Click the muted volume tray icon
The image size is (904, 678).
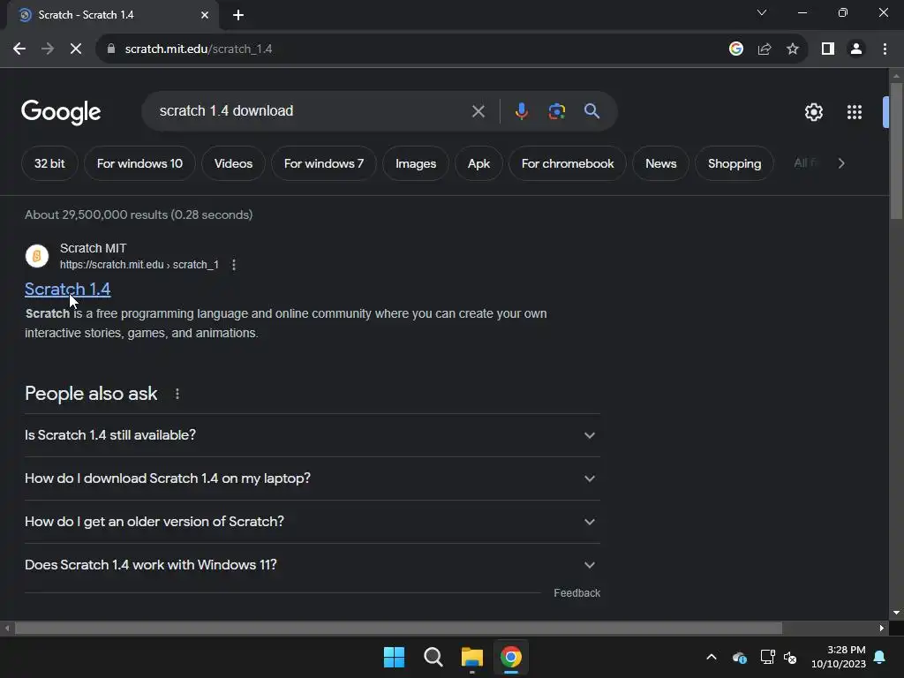tap(790, 657)
